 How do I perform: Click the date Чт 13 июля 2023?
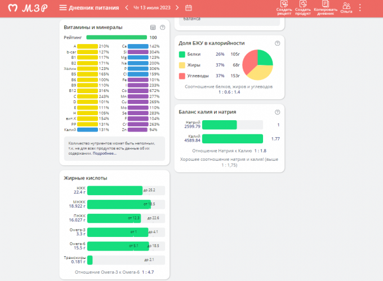click(x=152, y=8)
